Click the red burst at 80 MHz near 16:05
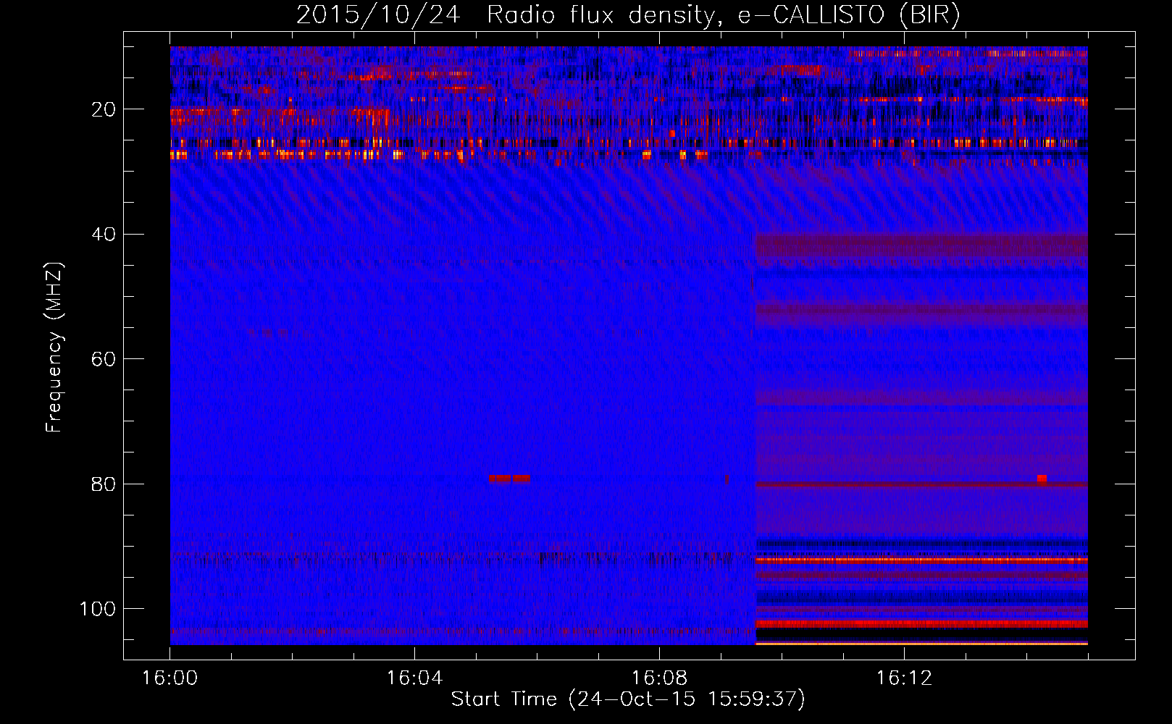 click(509, 479)
